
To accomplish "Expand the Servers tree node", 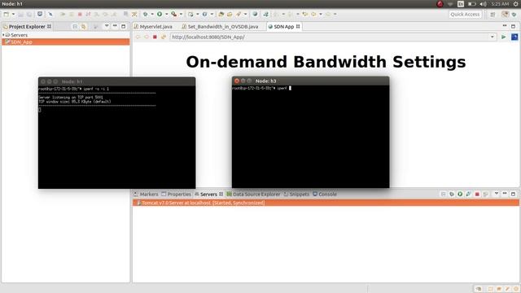I will coord(3,35).
